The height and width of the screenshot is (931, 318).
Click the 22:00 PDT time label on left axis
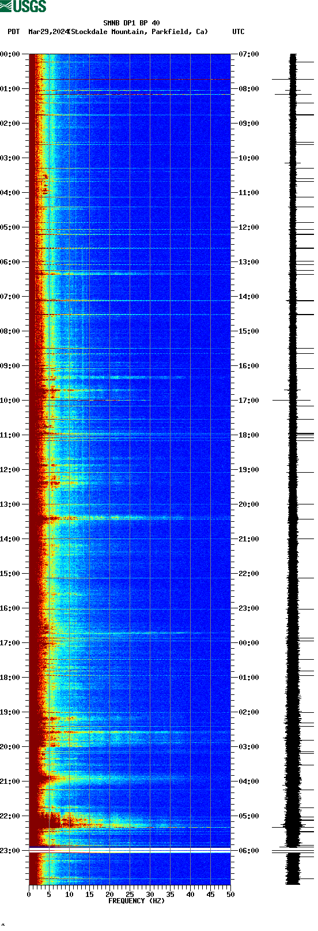[10, 816]
